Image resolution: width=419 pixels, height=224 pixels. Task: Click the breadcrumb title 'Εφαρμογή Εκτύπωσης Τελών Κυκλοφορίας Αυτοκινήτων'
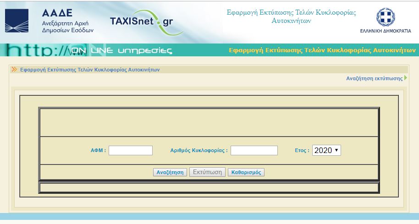[x=90, y=70]
